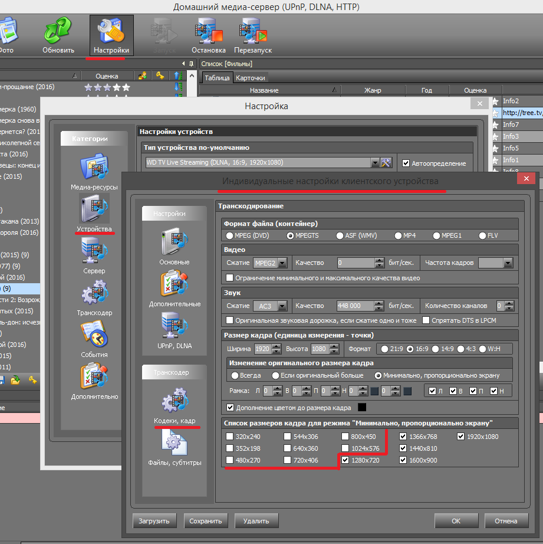Open device settings wrench icon

click(386, 162)
